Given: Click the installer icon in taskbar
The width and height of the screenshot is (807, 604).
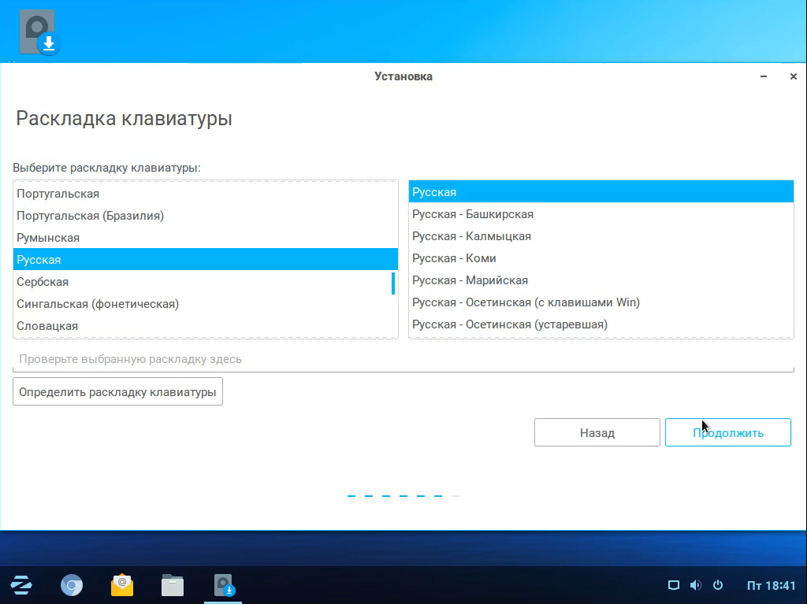Looking at the screenshot, I should pyautogui.click(x=225, y=585).
